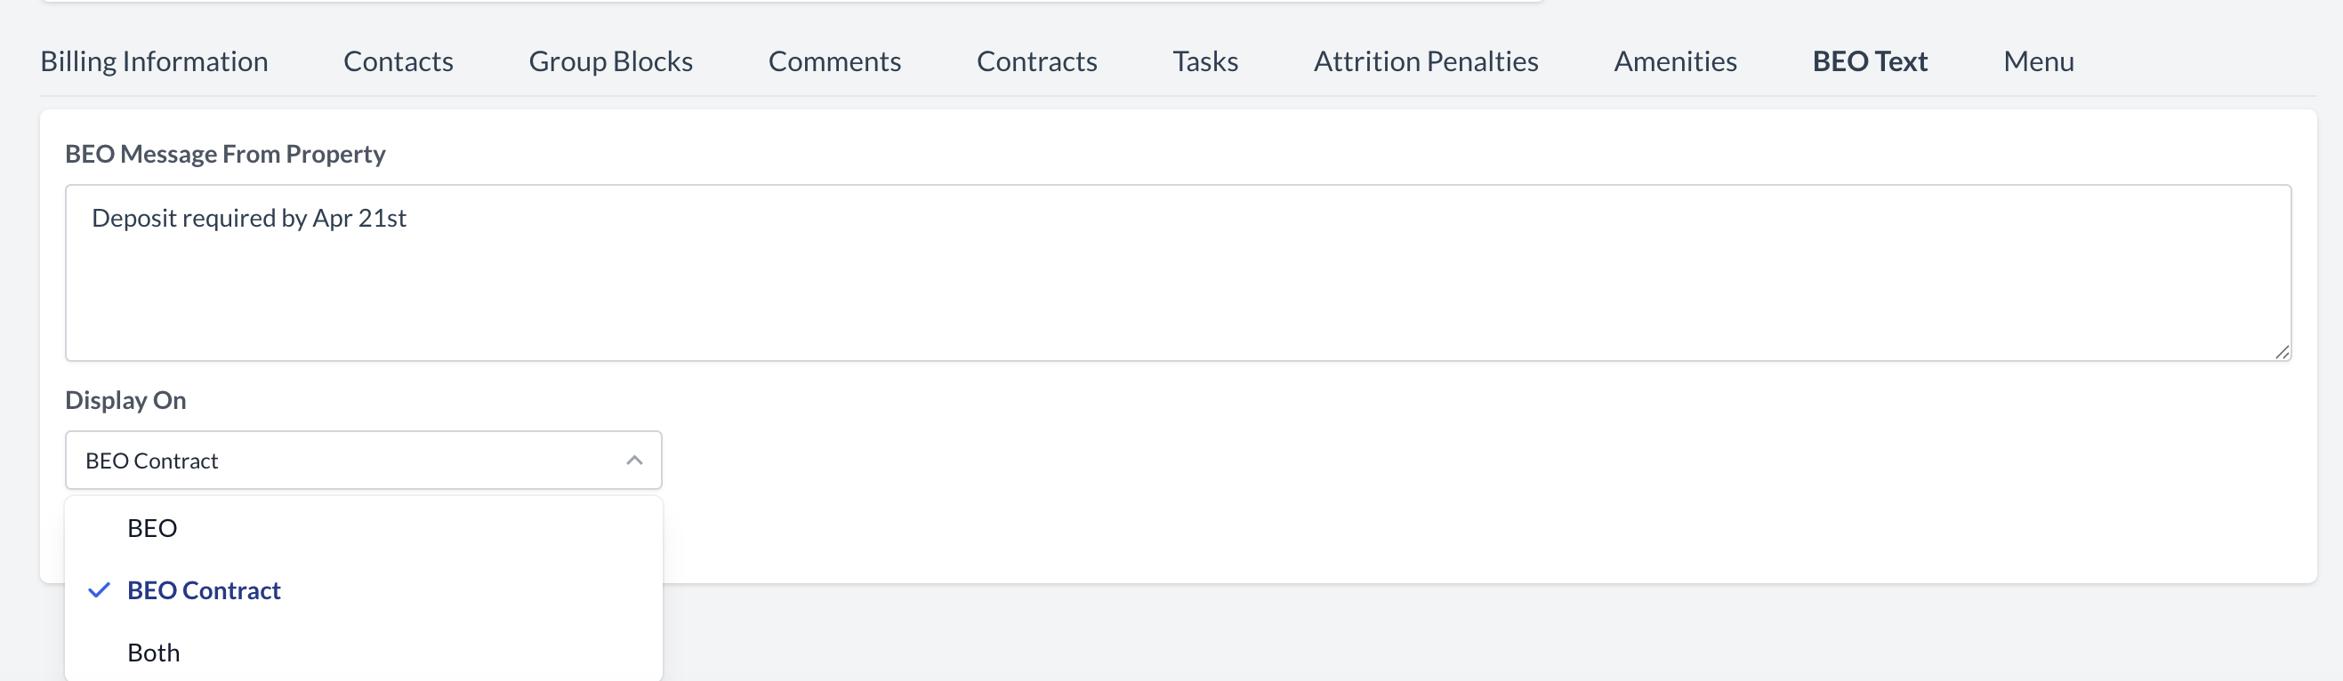Open the Menu tab
Viewport: 2343px width, 681px height.
click(x=2037, y=61)
